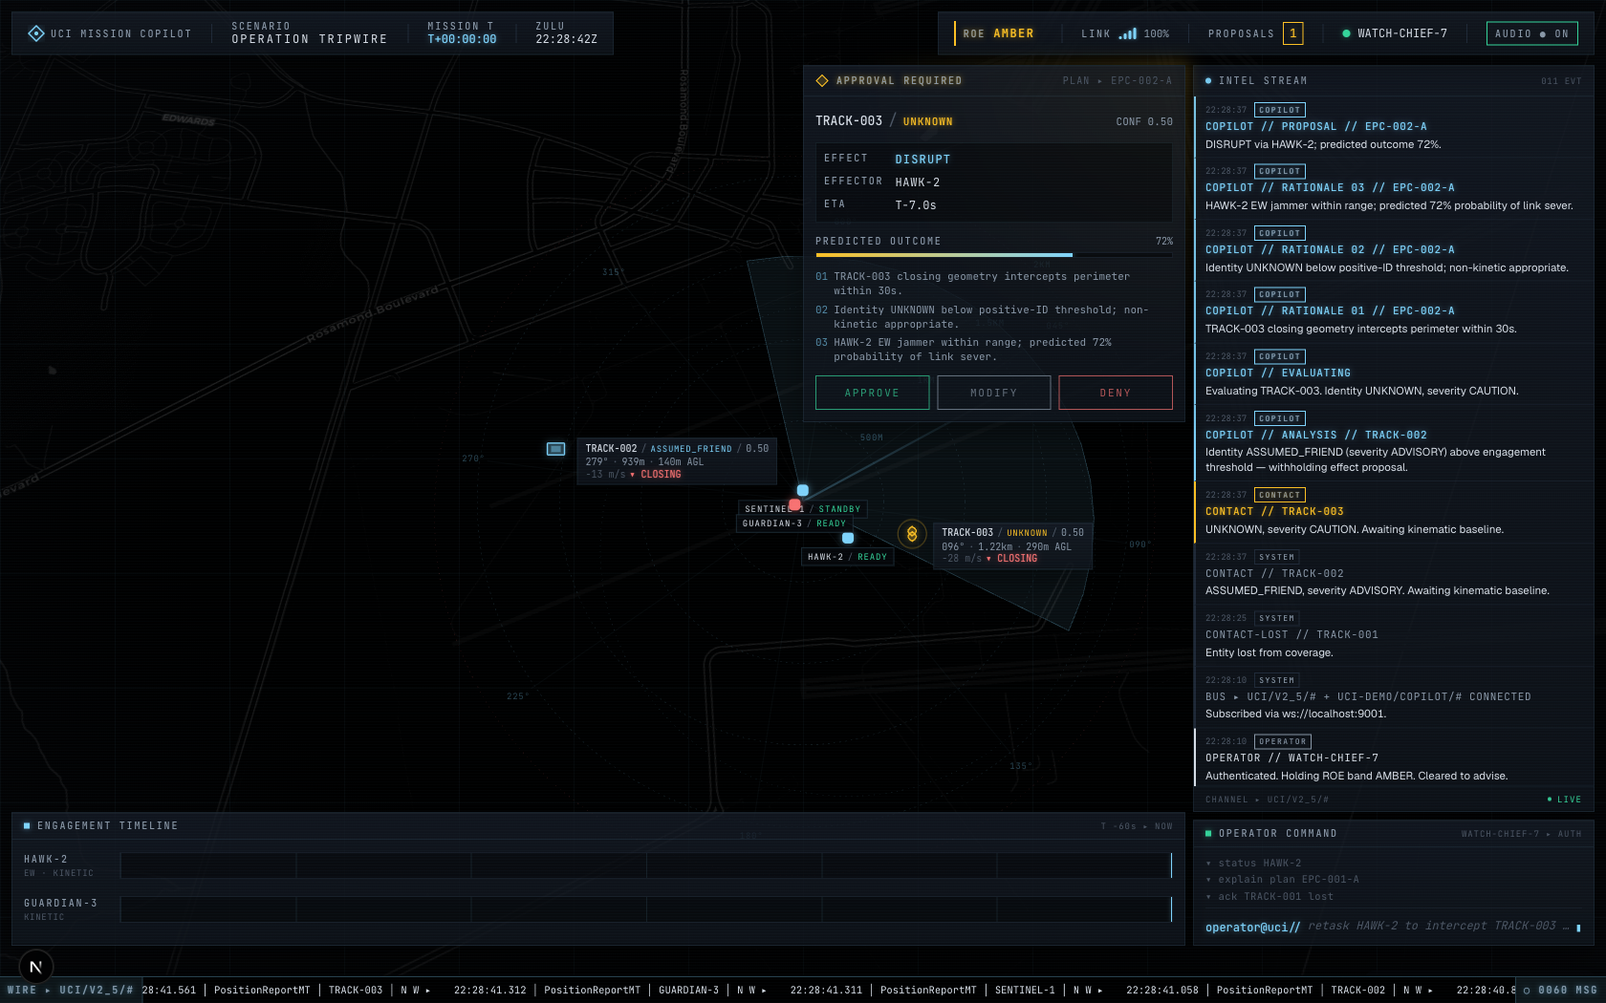Select the HAWK-2 READY label on map
Image resolution: width=1606 pixels, height=1003 pixels.
click(847, 557)
